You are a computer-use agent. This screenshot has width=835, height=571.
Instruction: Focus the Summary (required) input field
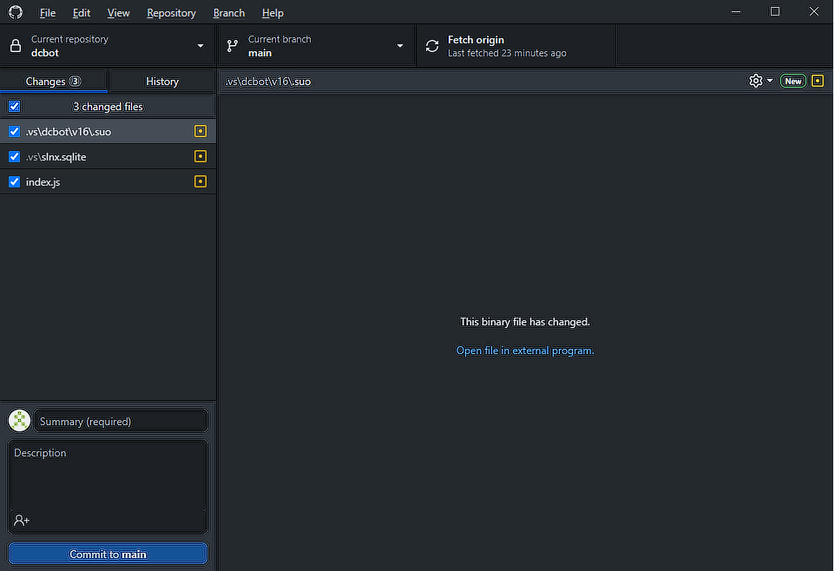pos(121,421)
